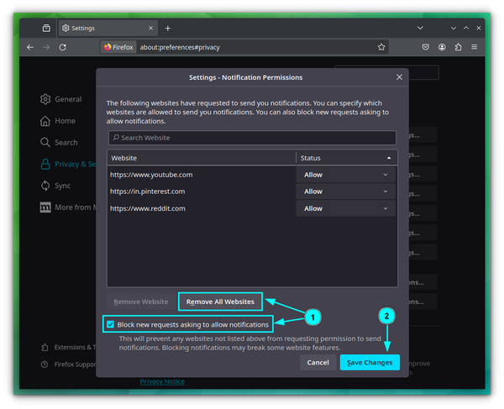Open Status dropdown for youtube.com
Image resolution: width=504 pixels, height=409 pixels.
pyautogui.click(x=345, y=175)
